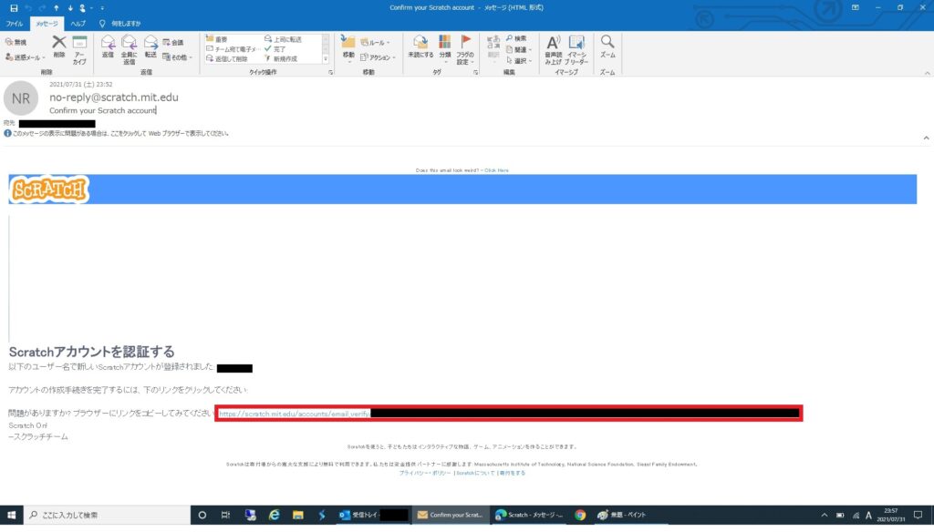Open the Move (移動) folder dropdown
Screen dimensions: 934x532
[x=348, y=49]
